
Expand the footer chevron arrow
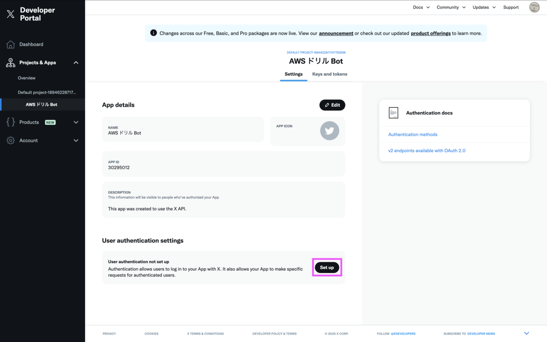coord(526,333)
